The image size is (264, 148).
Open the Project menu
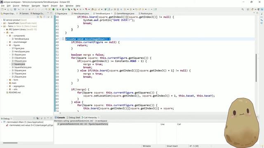[x=54, y=6]
